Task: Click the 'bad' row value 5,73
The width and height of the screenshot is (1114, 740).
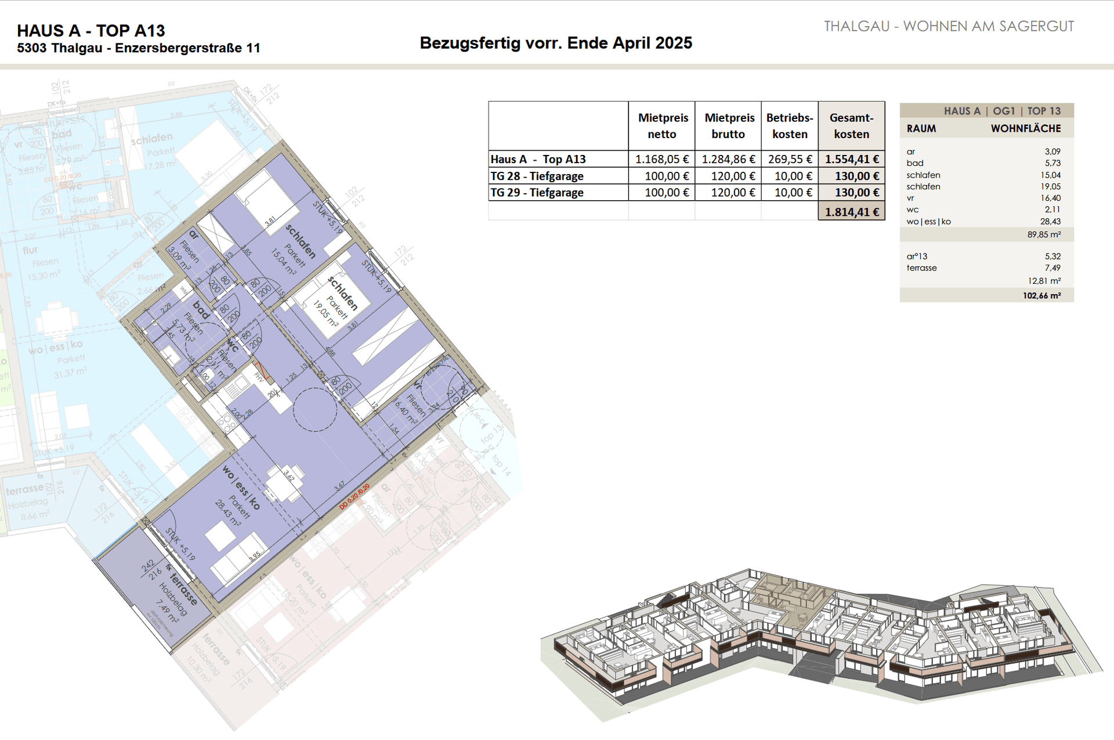Action: pos(1052,163)
